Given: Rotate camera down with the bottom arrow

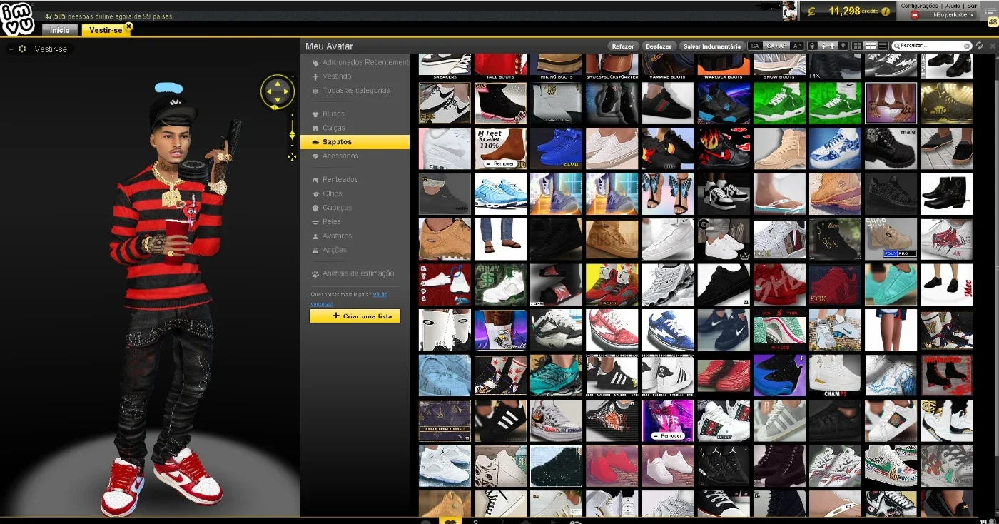Looking at the screenshot, I should pyautogui.click(x=278, y=100).
